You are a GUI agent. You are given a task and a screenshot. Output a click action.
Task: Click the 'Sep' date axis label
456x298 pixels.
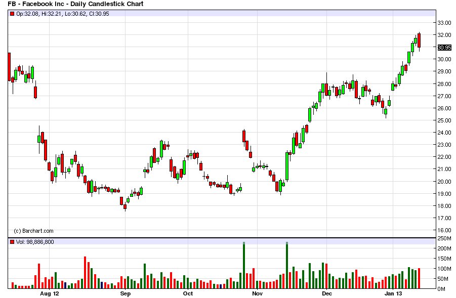click(x=126, y=293)
